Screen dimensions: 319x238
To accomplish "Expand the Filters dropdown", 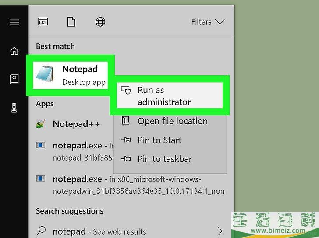I will [x=208, y=22].
